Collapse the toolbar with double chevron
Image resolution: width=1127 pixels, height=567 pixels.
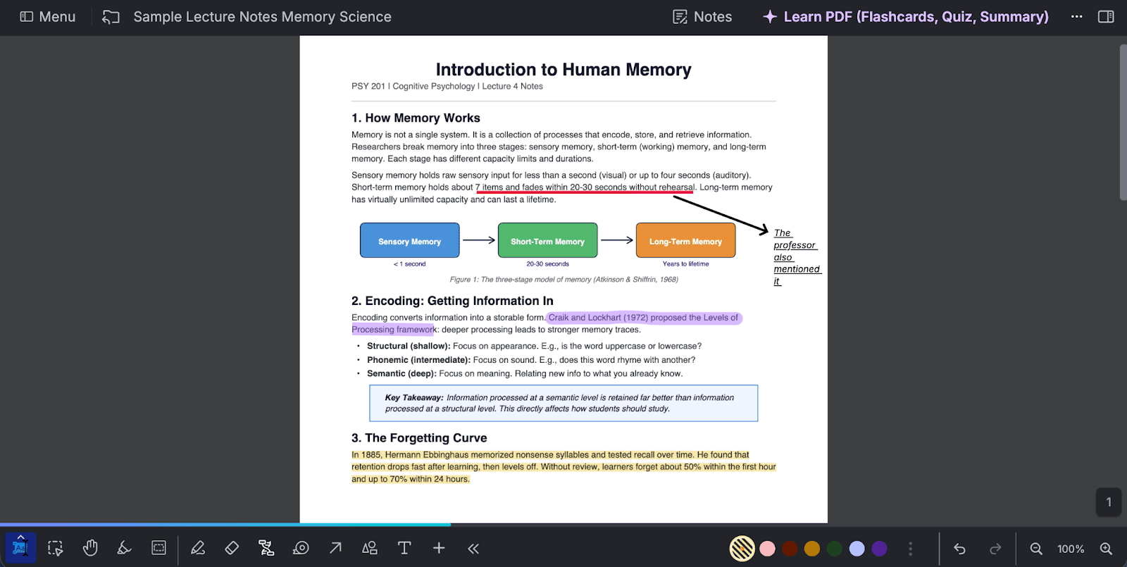[473, 548]
